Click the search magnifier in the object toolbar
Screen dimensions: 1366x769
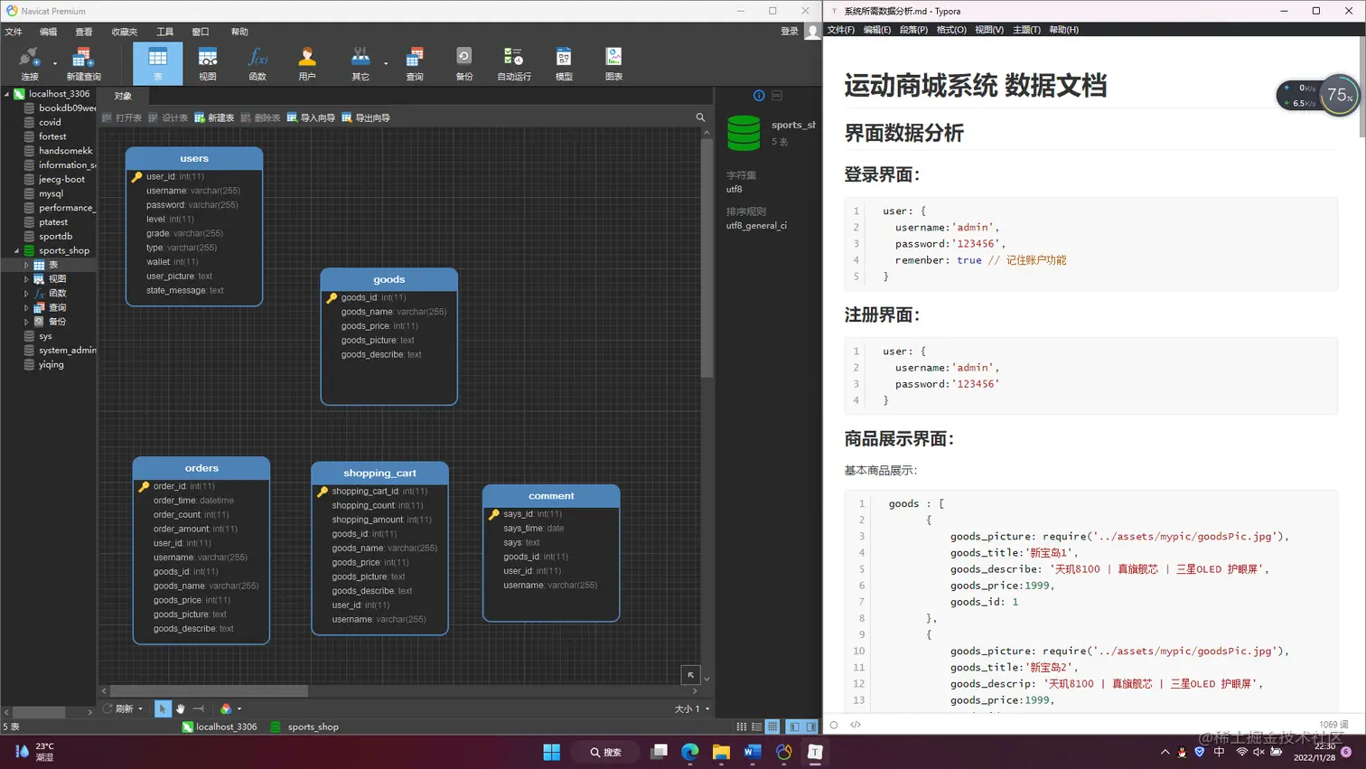pos(700,117)
